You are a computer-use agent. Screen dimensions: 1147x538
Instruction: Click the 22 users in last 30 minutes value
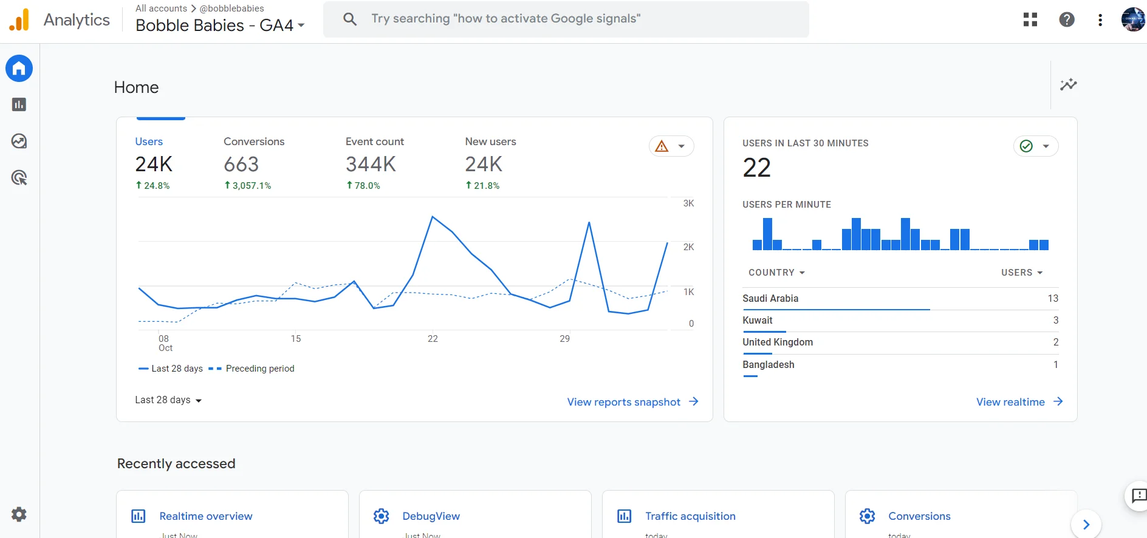(757, 168)
